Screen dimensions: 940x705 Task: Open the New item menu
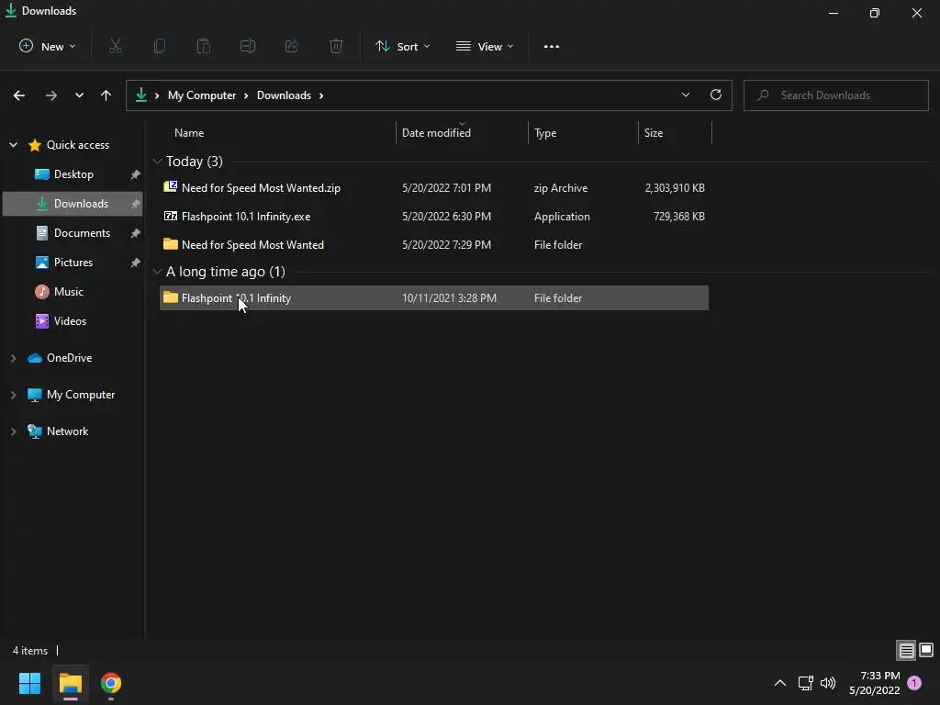pos(48,46)
